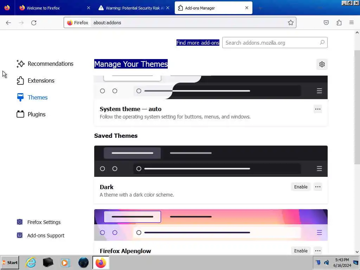Click the System theme preview image

(211, 87)
